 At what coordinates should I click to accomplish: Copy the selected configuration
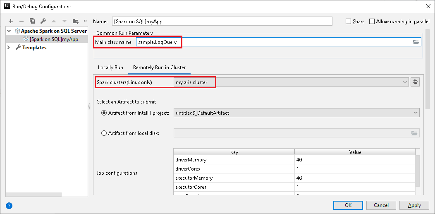[32, 21]
